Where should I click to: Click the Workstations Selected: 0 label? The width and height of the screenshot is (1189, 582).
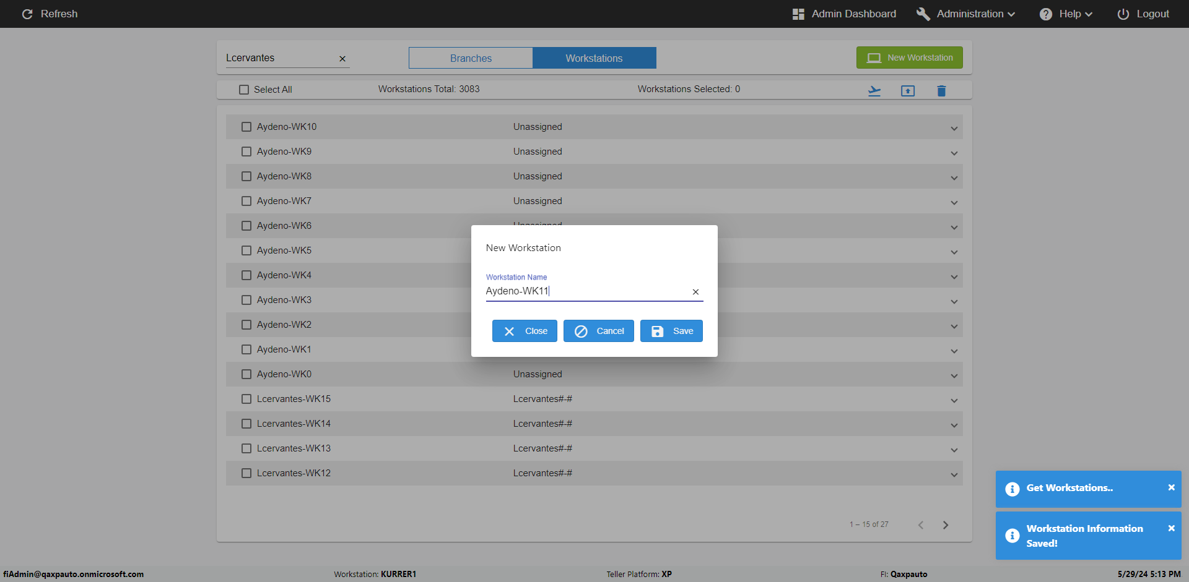pos(689,89)
